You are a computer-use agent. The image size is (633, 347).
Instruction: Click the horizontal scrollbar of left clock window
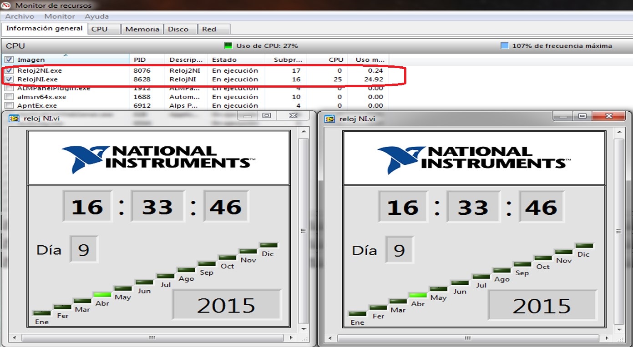(152, 338)
